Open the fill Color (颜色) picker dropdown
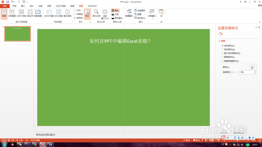Viewport: 262px width, 147px height. [253, 67]
